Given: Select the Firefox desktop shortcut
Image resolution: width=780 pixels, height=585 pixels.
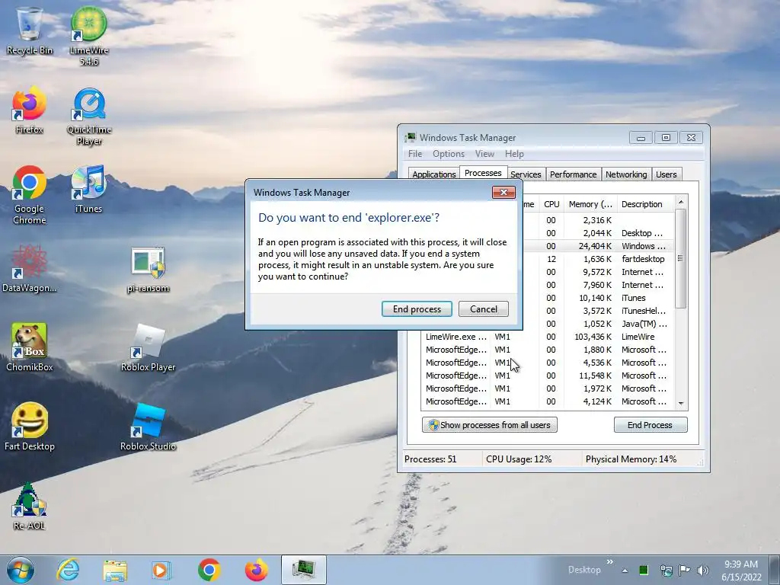Looking at the screenshot, I should tap(30, 110).
